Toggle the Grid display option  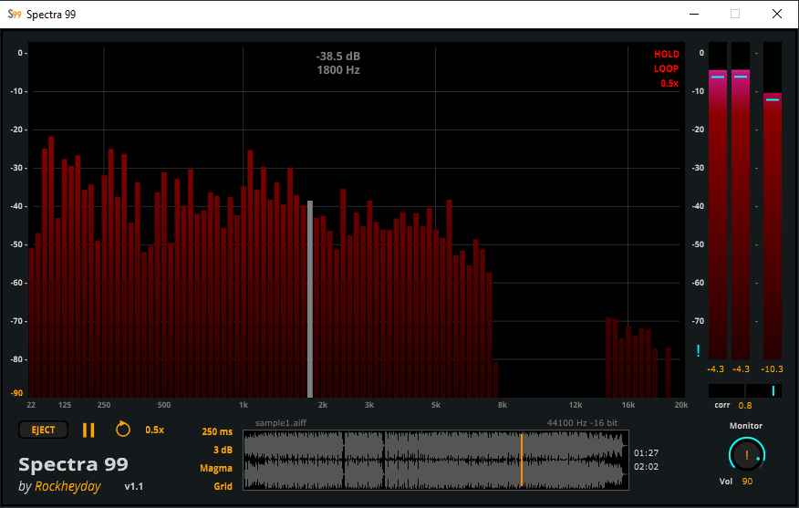[x=223, y=487]
